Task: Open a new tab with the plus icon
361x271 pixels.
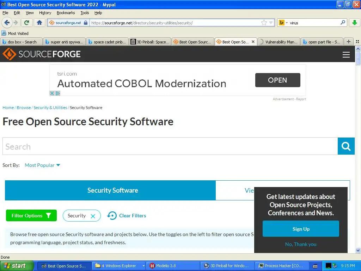Action: coord(349,42)
